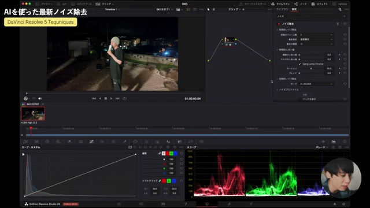370x208 pixels.
Task: Toggle the red ソフトクリップ channel button
Action: [x=164, y=181]
